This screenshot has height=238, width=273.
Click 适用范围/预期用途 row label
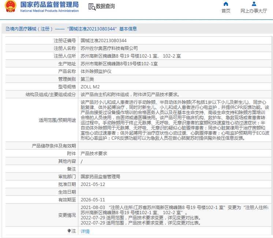click(57, 120)
